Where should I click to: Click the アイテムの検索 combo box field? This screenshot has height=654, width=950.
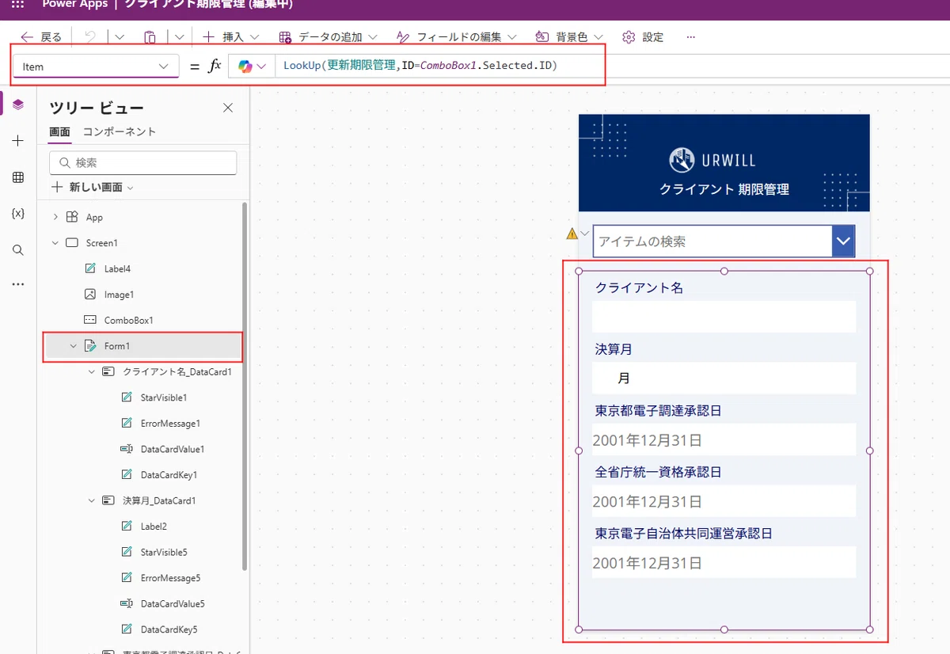point(712,241)
